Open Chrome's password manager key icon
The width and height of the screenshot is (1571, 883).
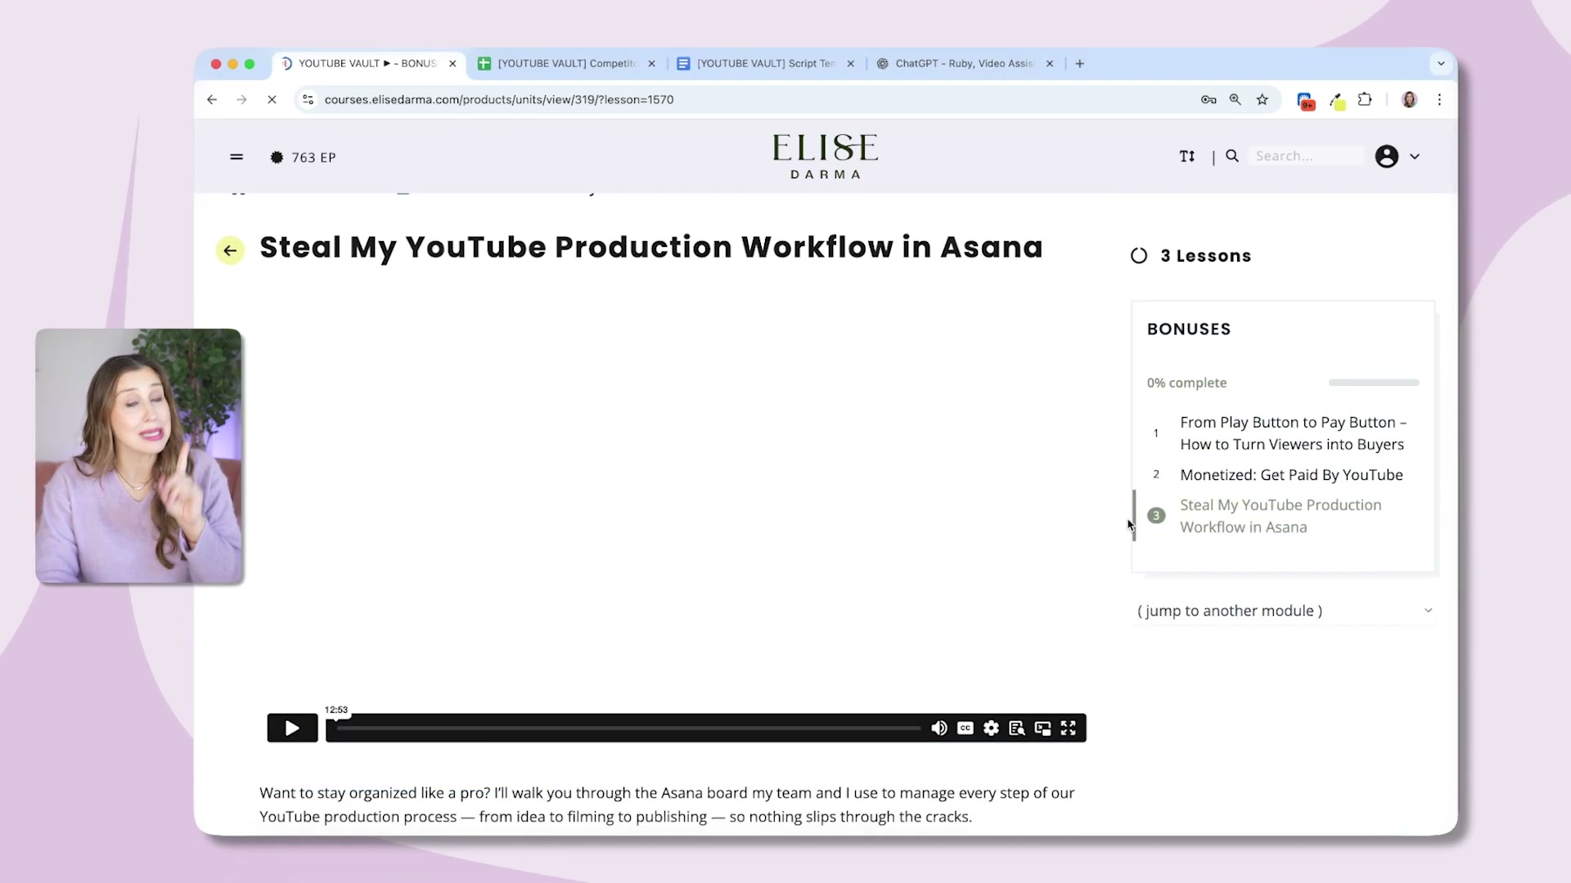point(1208,99)
